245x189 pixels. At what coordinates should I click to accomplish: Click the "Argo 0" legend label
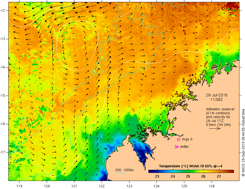(187, 139)
